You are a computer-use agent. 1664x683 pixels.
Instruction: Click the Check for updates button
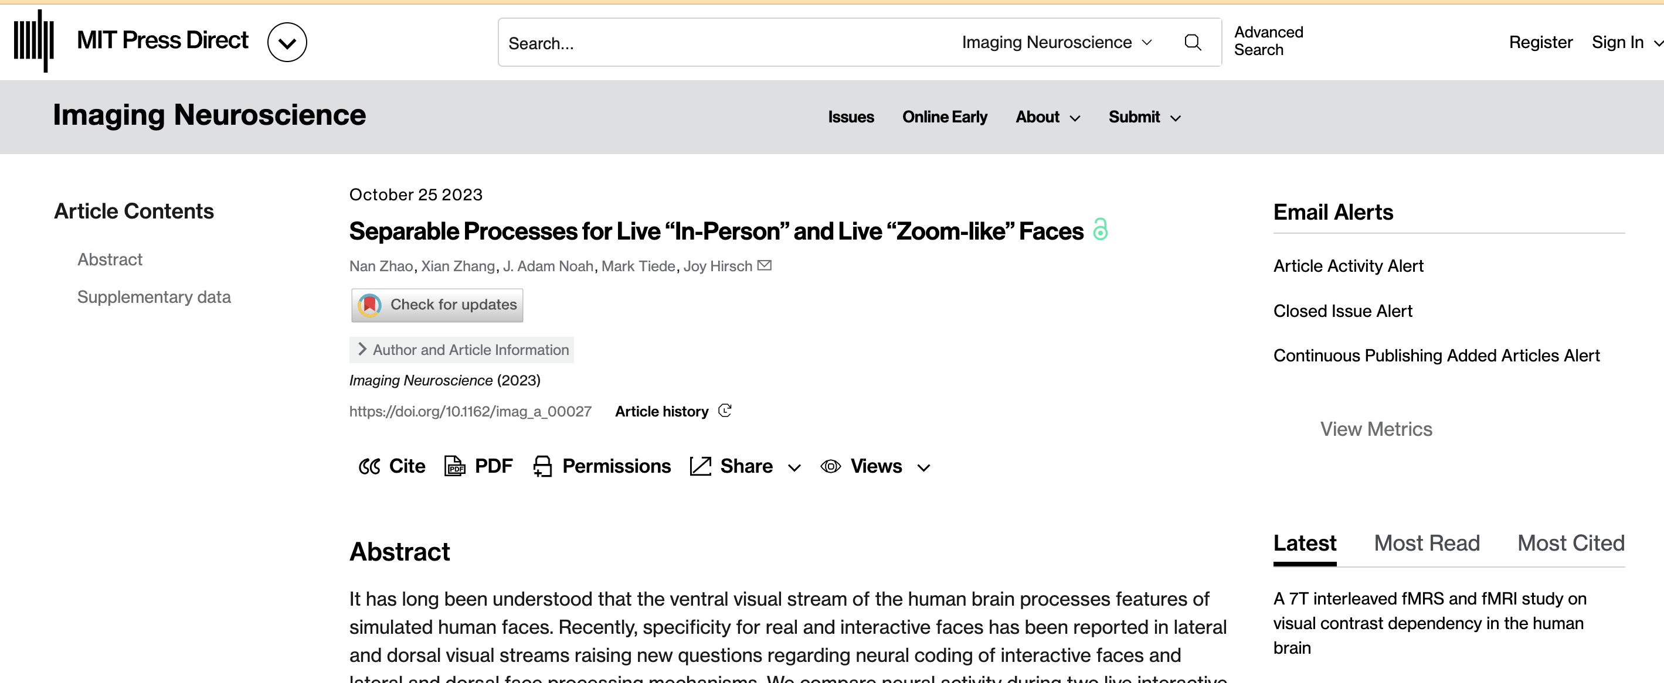(437, 305)
